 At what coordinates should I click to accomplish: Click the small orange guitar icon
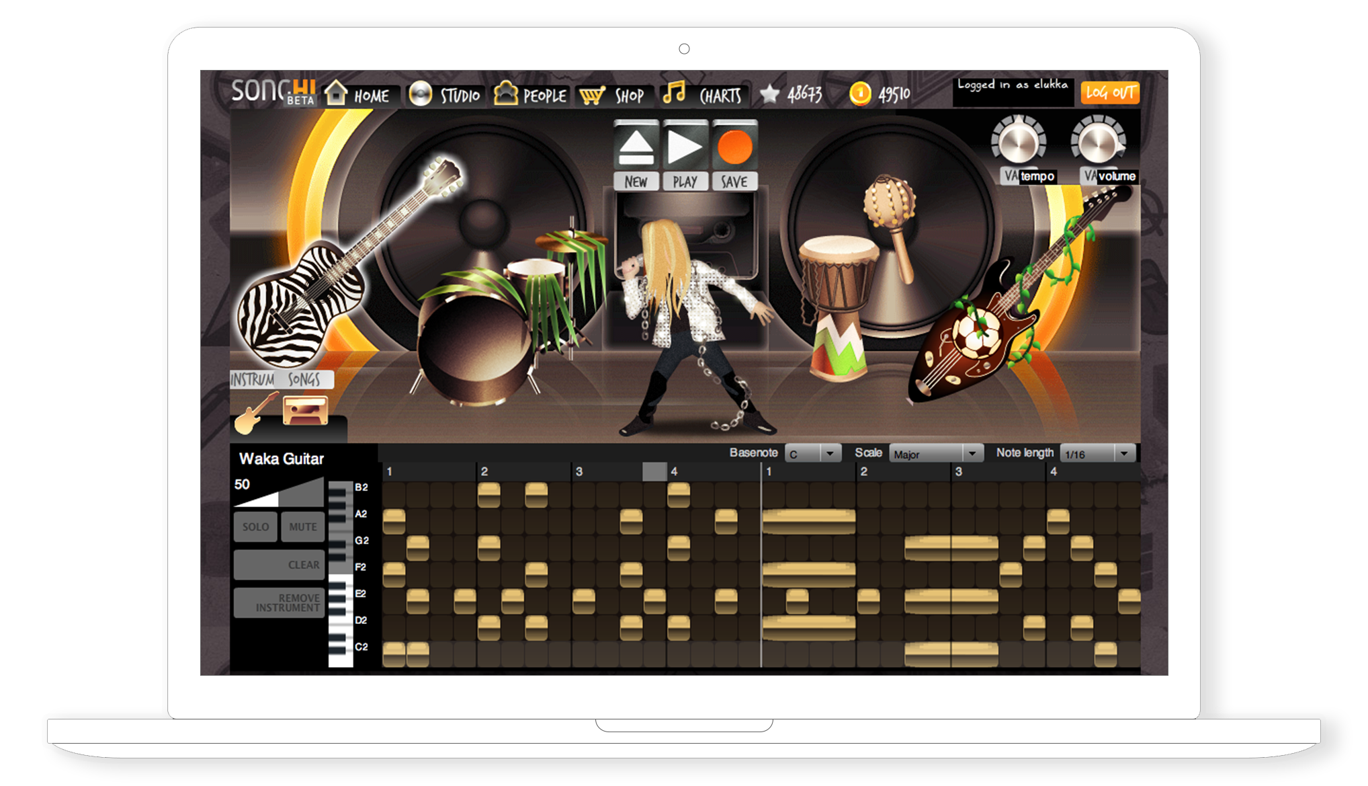point(255,412)
